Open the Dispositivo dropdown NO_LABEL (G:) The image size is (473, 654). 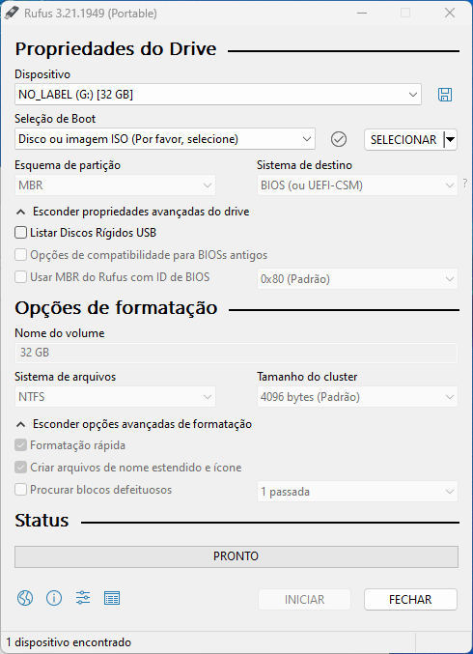tap(218, 95)
